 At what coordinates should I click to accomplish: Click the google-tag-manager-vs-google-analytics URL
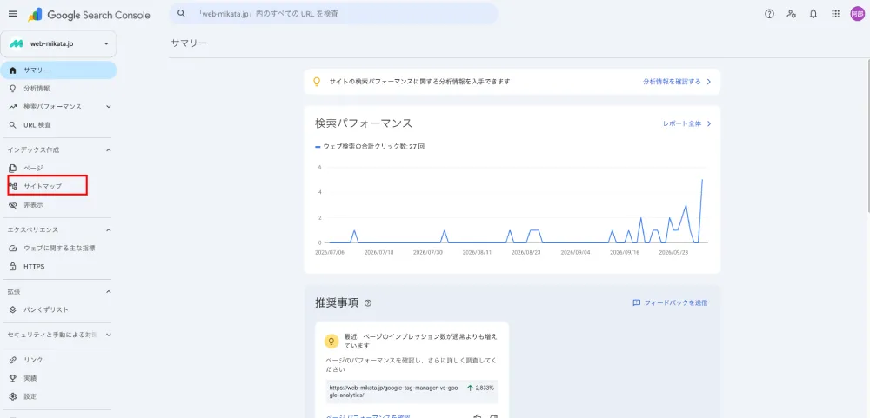(394, 391)
